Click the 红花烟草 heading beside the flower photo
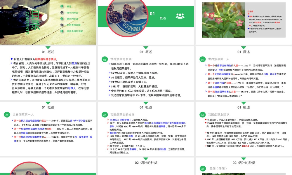Screen dimensions: 292x175 (x=250, y=13)
